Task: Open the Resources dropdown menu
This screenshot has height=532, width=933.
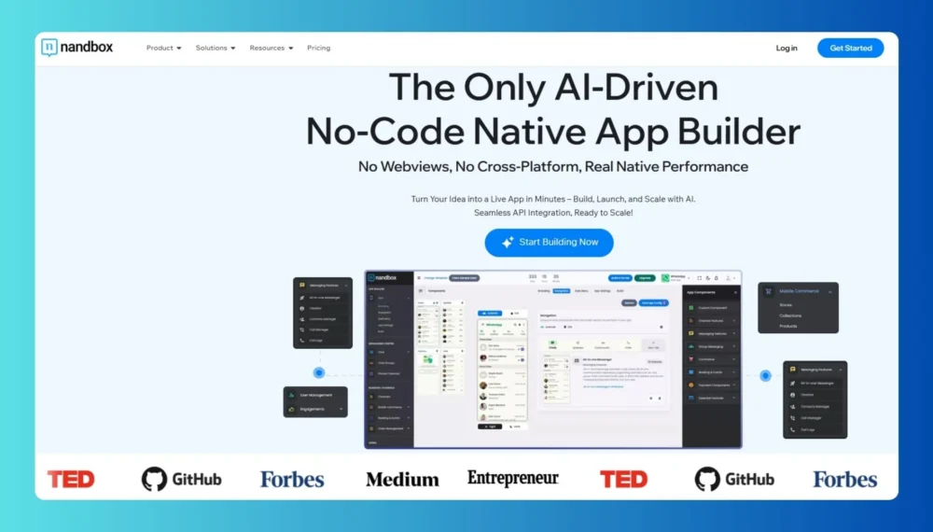Action: pos(272,48)
